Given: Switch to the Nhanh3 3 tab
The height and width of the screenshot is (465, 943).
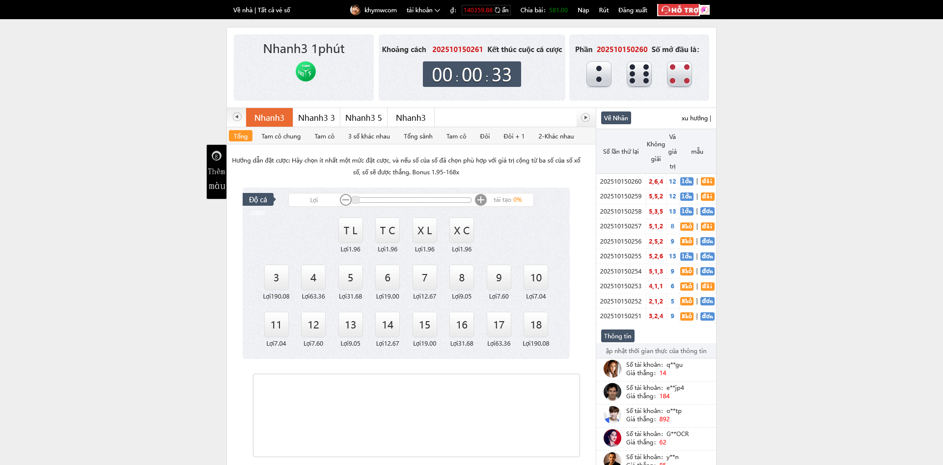Looking at the screenshot, I should tap(316, 118).
